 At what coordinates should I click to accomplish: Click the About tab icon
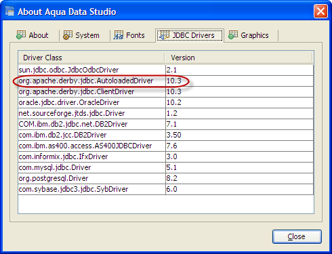[21, 35]
